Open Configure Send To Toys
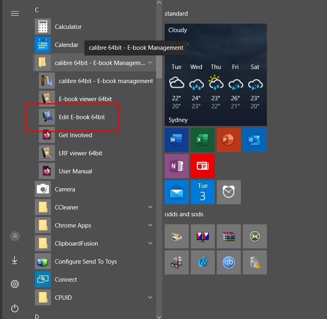The image size is (327, 319). (94, 261)
